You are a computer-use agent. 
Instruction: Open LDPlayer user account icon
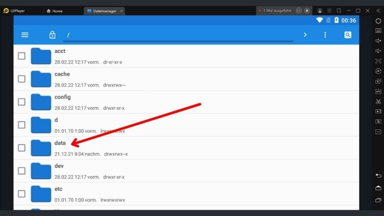coord(320,11)
